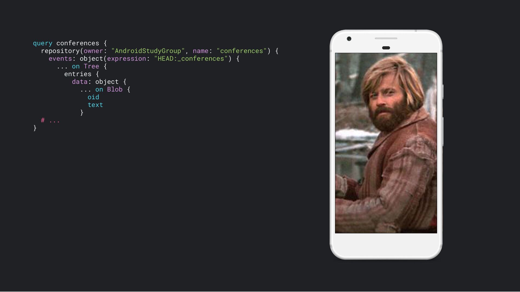520x292 pixels.
Task: Click the 'text' field below oid
Action: point(95,105)
